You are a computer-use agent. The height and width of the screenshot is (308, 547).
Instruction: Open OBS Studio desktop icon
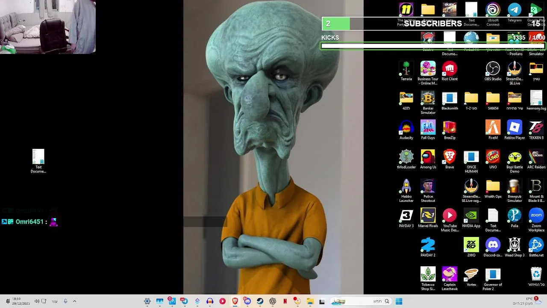click(x=493, y=71)
